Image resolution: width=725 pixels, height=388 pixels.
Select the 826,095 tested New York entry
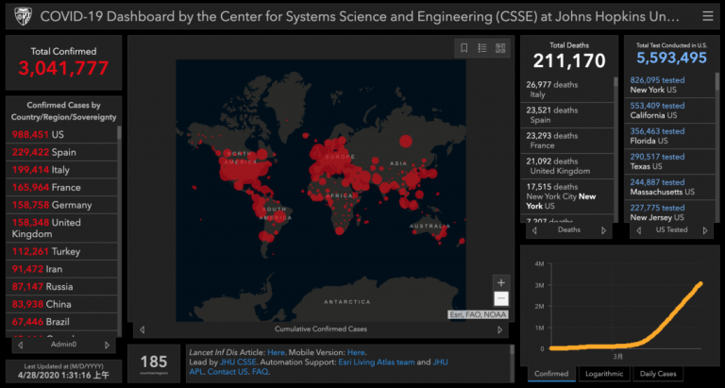pos(669,85)
